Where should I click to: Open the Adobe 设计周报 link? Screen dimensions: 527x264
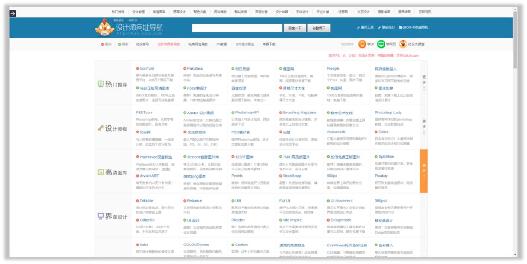[x=201, y=113]
